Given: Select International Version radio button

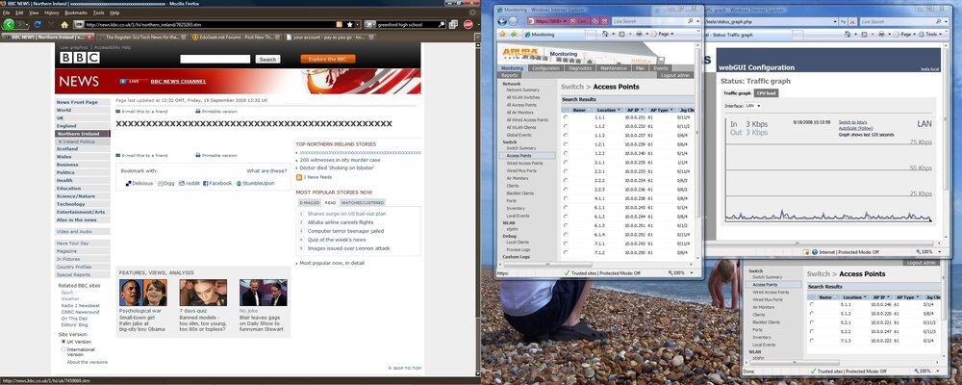Looking at the screenshot, I should (x=63, y=349).
